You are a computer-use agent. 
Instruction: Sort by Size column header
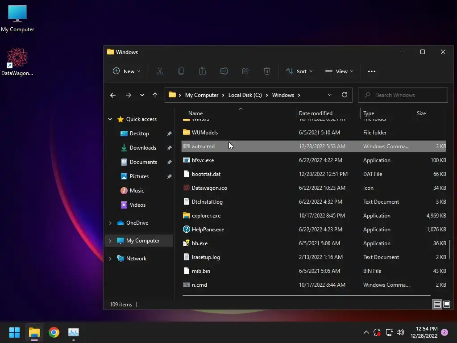tap(421, 113)
